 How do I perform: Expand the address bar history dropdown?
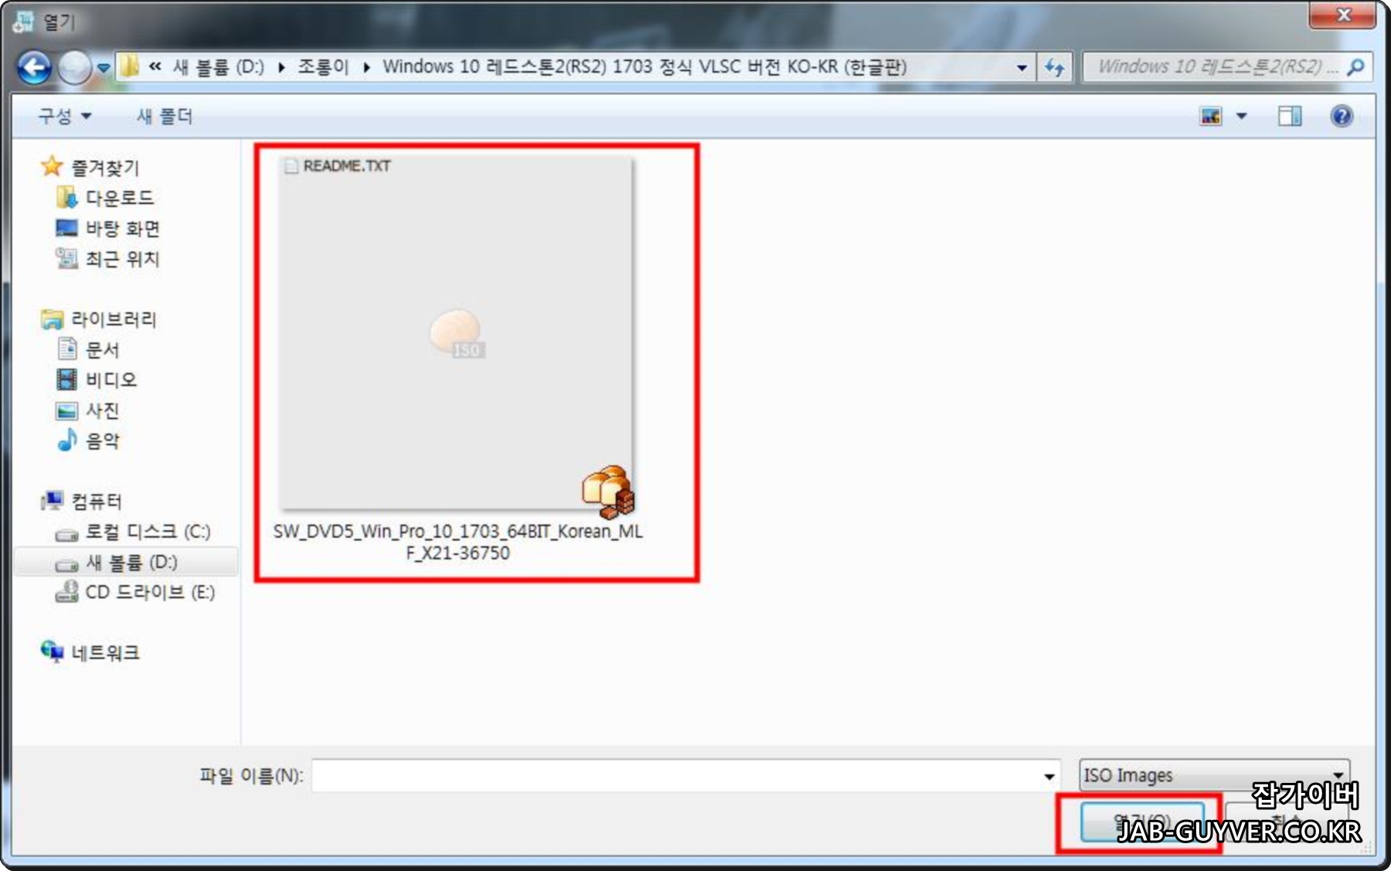1022,68
